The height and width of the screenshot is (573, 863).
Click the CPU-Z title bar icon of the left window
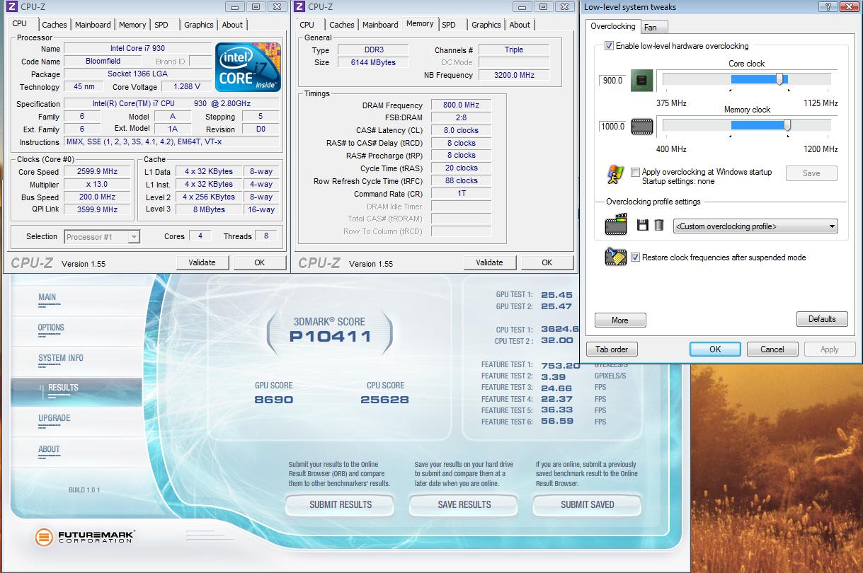click(x=11, y=7)
